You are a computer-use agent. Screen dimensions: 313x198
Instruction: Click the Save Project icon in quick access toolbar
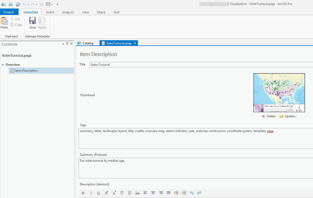click(18, 4)
